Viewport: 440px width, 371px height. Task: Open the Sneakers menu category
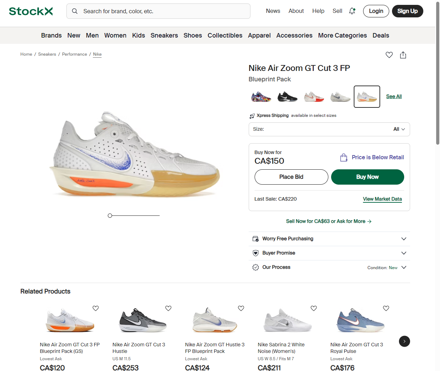164,35
